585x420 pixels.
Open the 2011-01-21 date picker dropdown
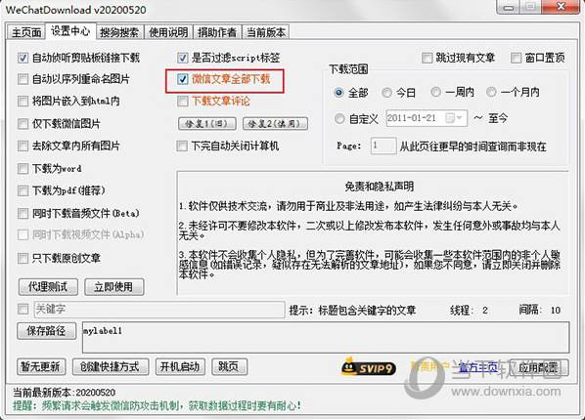coord(455,118)
